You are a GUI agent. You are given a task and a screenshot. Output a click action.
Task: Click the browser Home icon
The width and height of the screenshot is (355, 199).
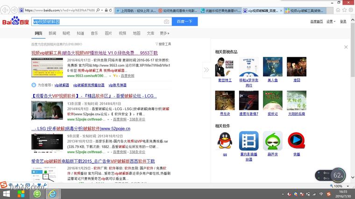pos(338,10)
